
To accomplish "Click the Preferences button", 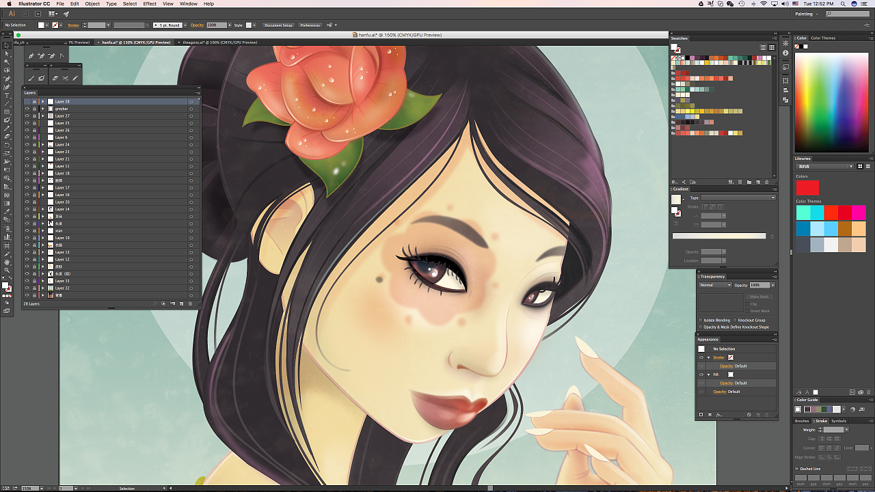I will pyautogui.click(x=310, y=25).
